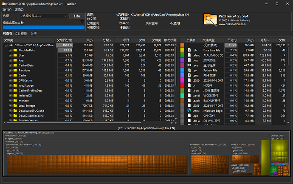Open the 选项(Z) menu
Viewport: 293px width, 184px height.
(19, 9)
